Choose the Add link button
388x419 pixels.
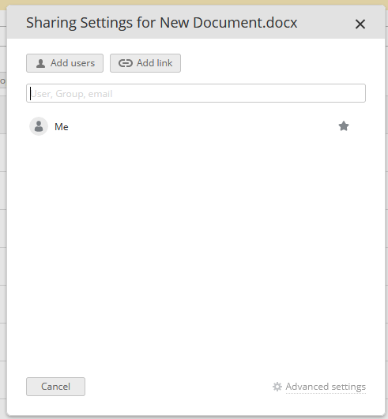(x=145, y=63)
